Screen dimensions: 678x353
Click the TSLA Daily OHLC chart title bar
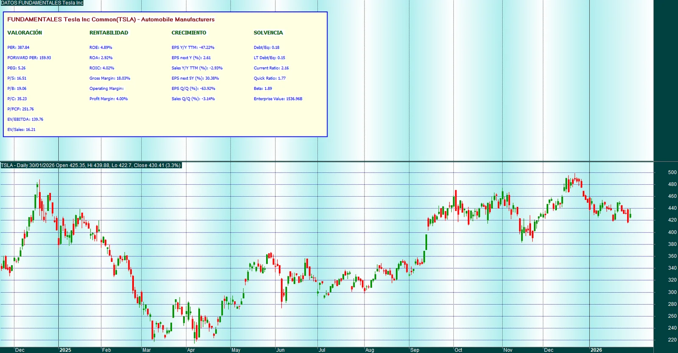[x=91, y=165]
